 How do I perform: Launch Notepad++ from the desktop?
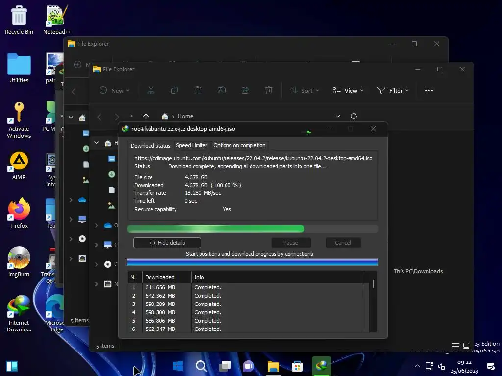tap(57, 20)
